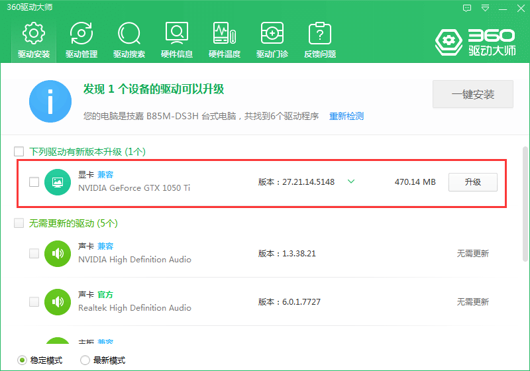Click the 官方 tag on the Realtek row
Viewport: 530px width, 371px height.
pos(105,295)
